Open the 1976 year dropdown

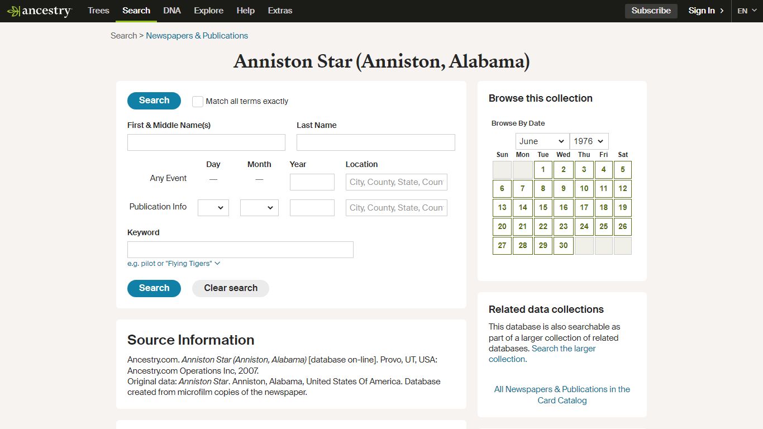tap(589, 141)
